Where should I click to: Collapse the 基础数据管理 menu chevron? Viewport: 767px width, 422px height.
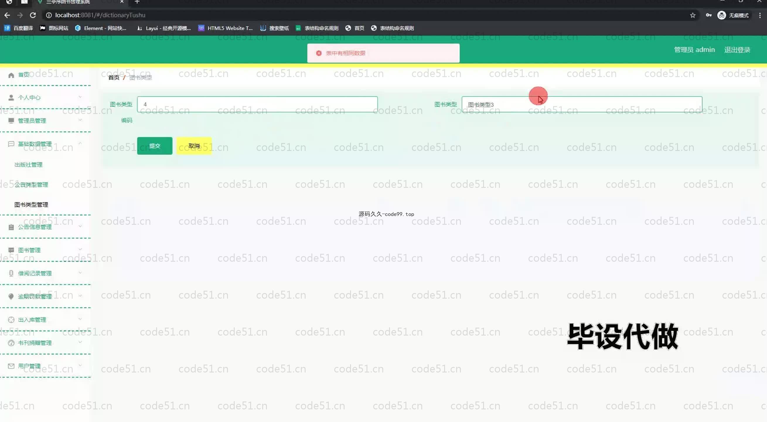[80, 143]
